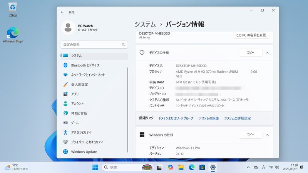Click the PC Watch account avatar

(x=68, y=27)
